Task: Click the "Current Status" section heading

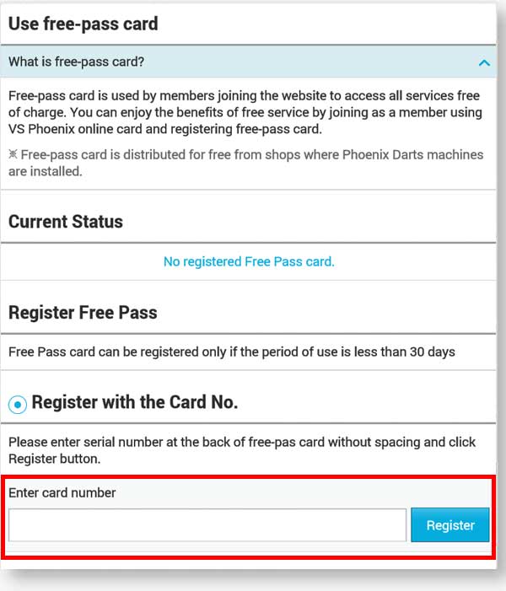Action: pos(66,222)
